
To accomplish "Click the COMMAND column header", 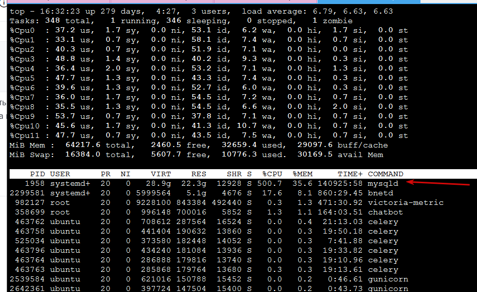I will coord(386,174).
